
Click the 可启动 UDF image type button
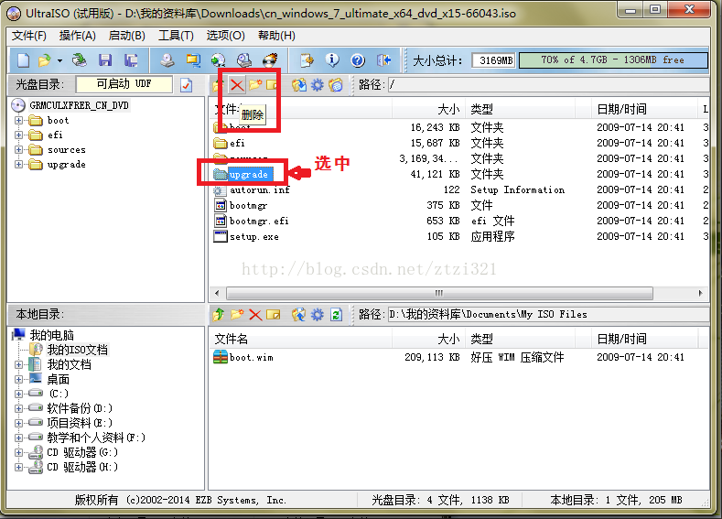point(124,84)
